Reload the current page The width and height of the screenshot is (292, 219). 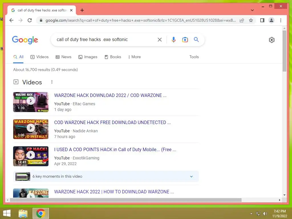pyautogui.click(x=30, y=20)
